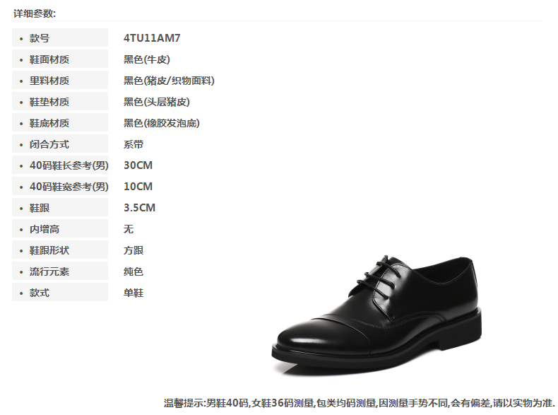558x415 pixels.
Task: Select the 鞋面材质 label cell
Action: point(60,59)
